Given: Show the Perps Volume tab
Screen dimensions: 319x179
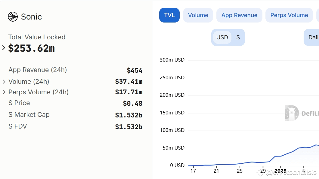Looking at the screenshot, I should coord(289,15).
